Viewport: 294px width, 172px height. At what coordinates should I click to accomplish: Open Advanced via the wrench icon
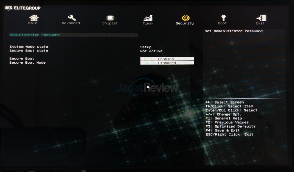point(71,17)
